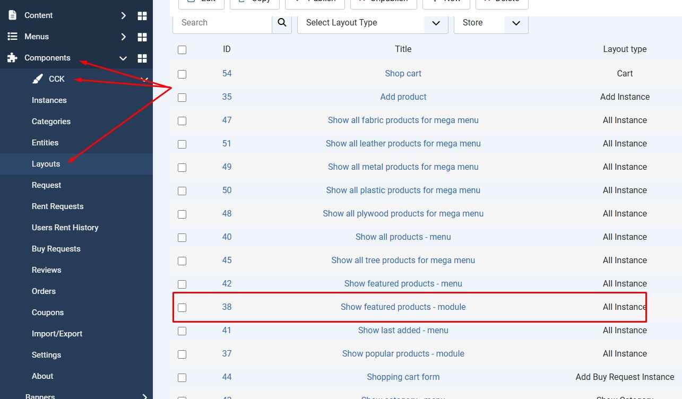
Task: Open the Add product layout link
Action: (403, 97)
